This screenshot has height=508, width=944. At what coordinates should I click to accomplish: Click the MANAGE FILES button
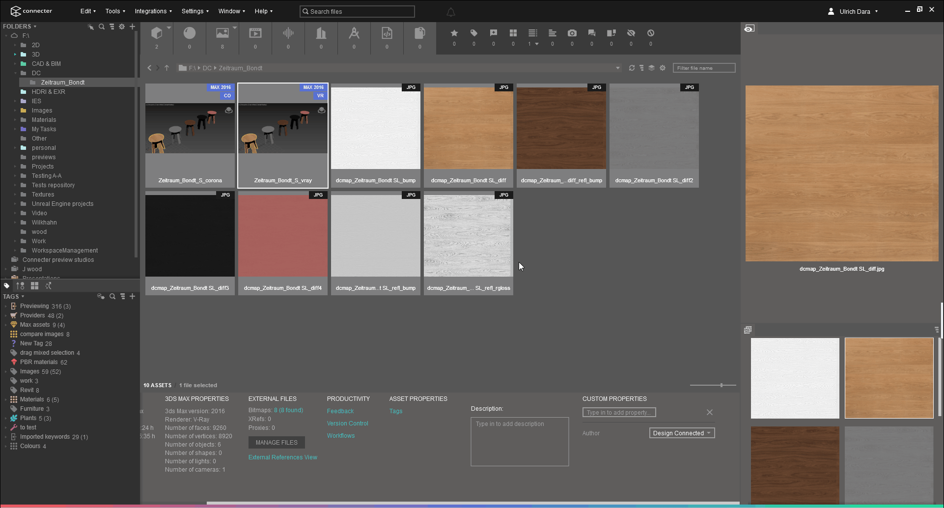tap(276, 442)
